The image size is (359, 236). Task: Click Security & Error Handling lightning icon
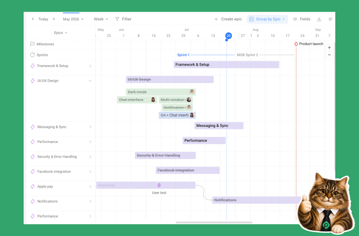coord(32,157)
